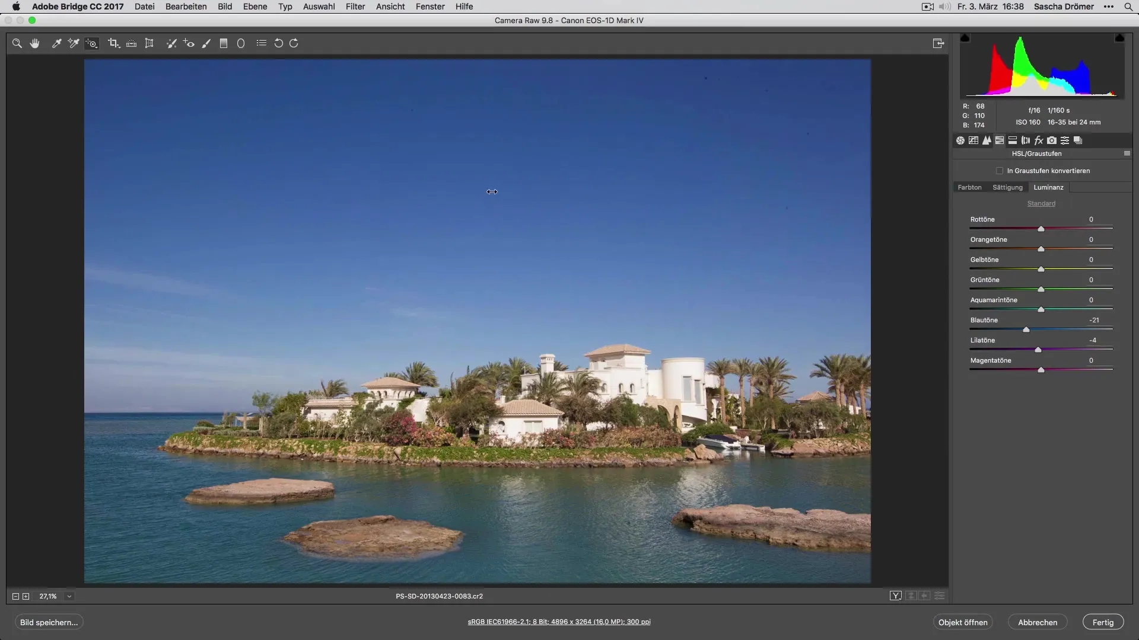This screenshot has height=640, width=1139.
Task: Toggle shadow clipping warning in histogram
Action: (965, 38)
